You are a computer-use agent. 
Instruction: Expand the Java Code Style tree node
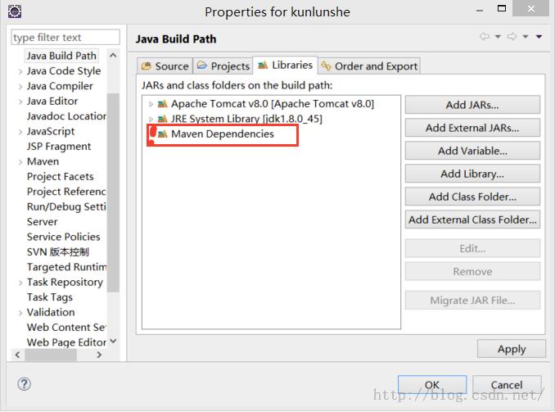(20, 71)
